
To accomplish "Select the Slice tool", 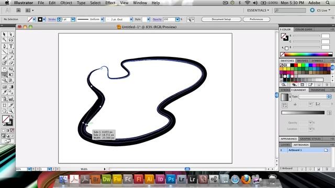I will click(x=11, y=105).
